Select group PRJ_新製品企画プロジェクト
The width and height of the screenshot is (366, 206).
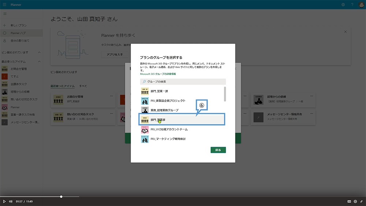pyautogui.click(x=182, y=101)
